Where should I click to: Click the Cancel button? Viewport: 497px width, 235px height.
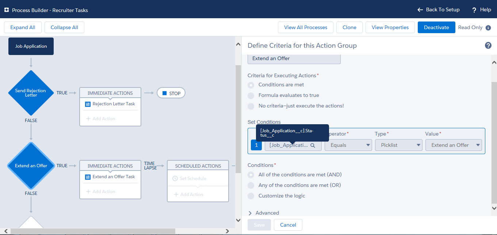click(288, 225)
